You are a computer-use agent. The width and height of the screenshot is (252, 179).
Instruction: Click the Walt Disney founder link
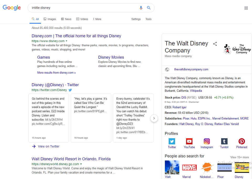click(186, 124)
